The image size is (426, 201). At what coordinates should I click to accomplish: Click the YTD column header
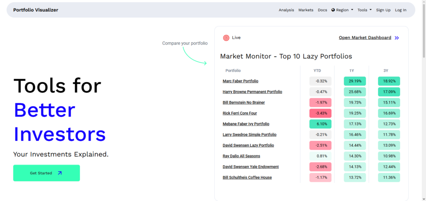tap(317, 70)
